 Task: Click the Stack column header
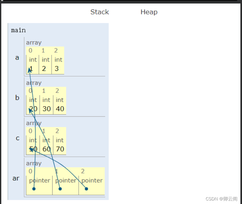pyautogui.click(x=99, y=12)
